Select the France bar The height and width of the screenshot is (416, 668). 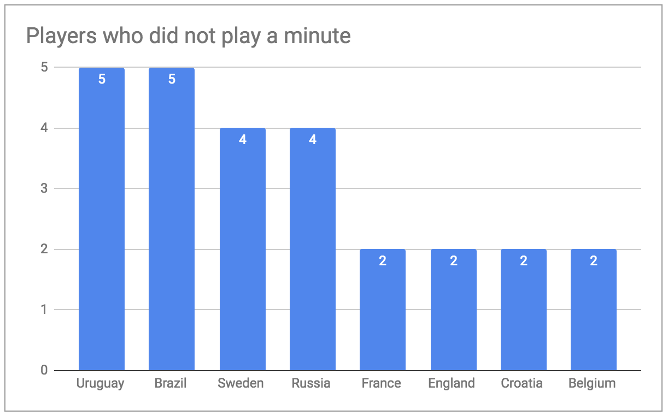(383, 310)
